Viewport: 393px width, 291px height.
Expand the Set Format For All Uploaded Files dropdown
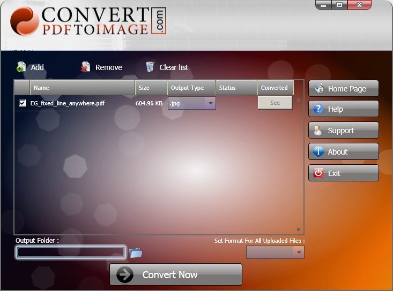pos(299,252)
